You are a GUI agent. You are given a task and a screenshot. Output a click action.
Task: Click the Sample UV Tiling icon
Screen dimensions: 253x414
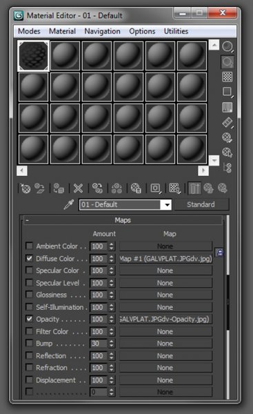[x=227, y=92]
